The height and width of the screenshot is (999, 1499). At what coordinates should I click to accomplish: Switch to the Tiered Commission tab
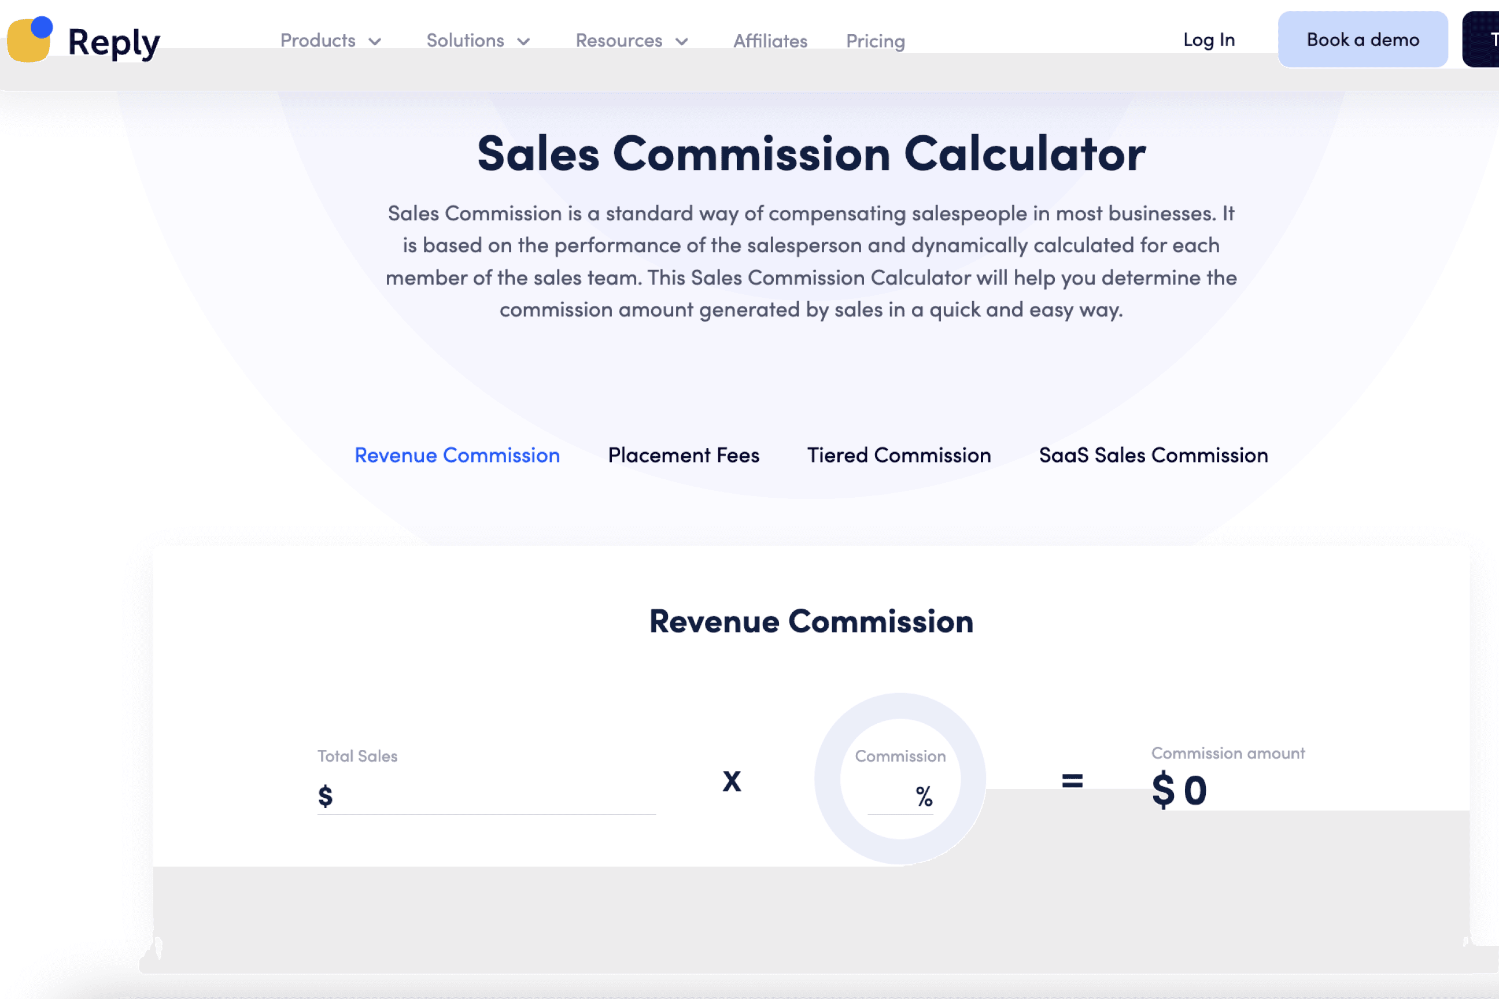click(899, 455)
